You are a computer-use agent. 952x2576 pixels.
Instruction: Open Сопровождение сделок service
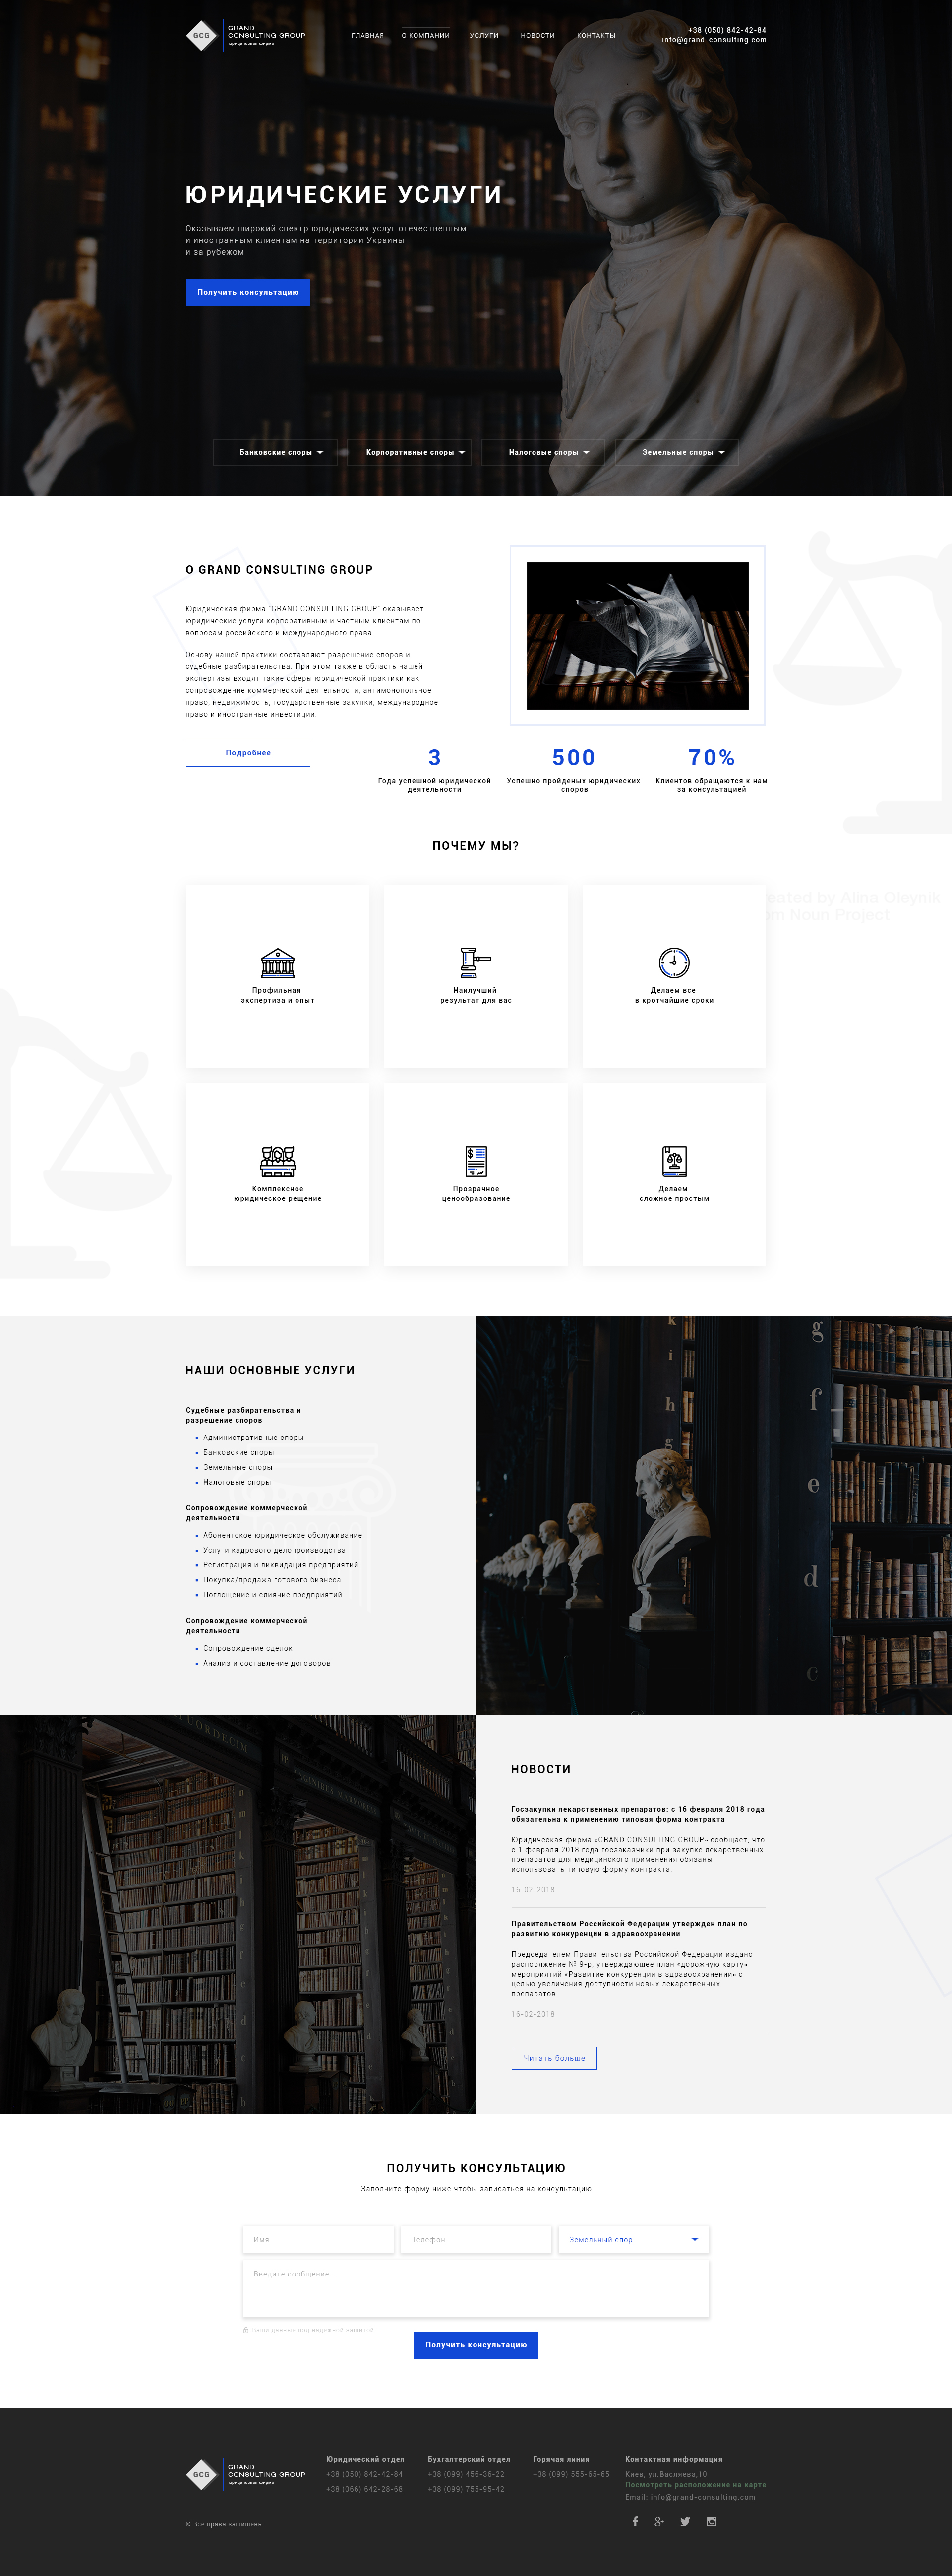click(x=248, y=1648)
